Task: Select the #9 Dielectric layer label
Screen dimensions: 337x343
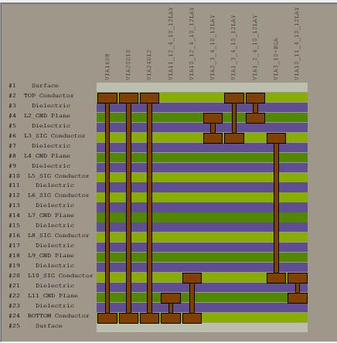Action: coord(39,166)
